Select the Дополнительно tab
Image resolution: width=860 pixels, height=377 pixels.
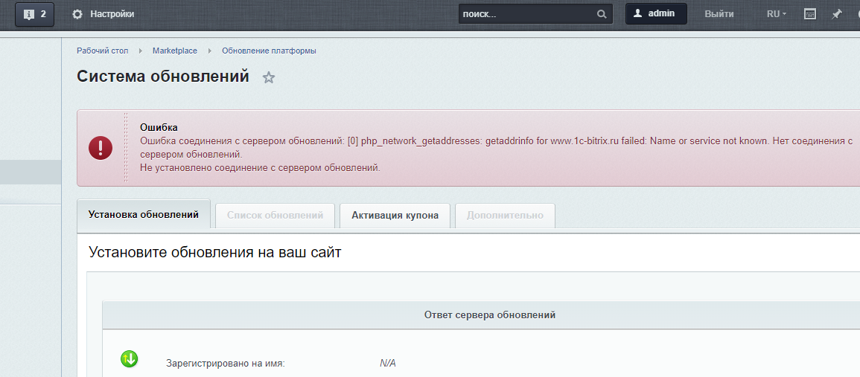pyautogui.click(x=505, y=216)
